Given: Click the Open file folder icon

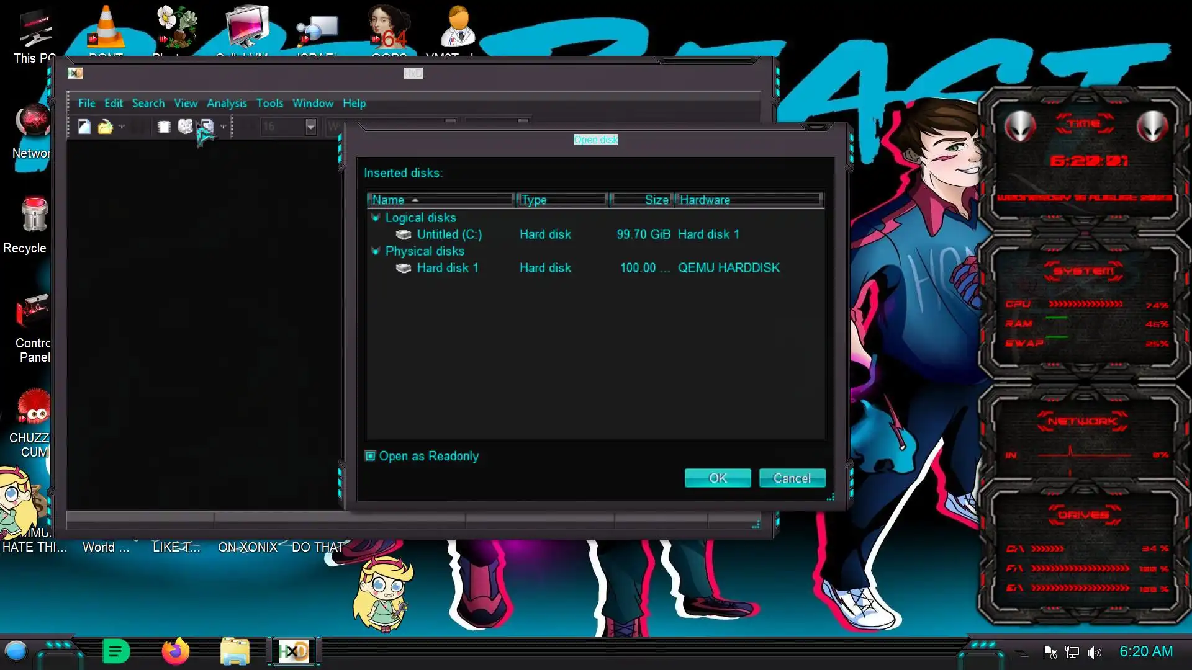Looking at the screenshot, I should point(105,127).
